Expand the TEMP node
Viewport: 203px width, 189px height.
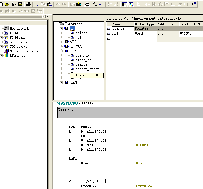pyautogui.click(x=62, y=82)
